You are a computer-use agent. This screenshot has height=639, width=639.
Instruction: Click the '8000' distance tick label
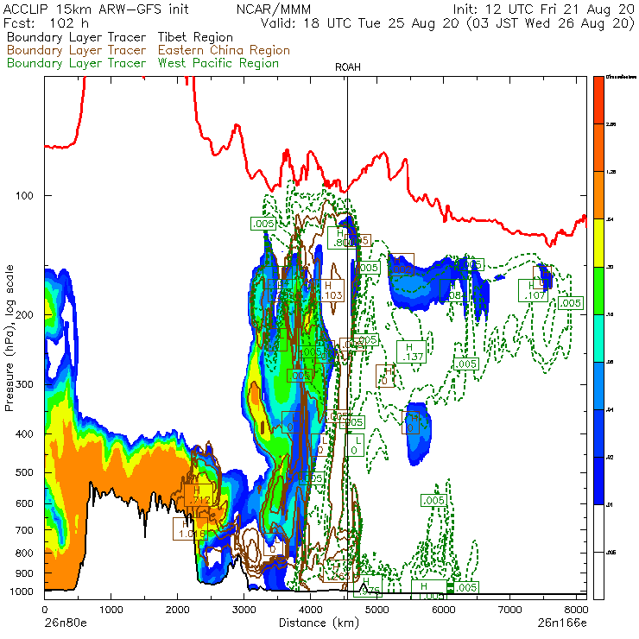574,610
